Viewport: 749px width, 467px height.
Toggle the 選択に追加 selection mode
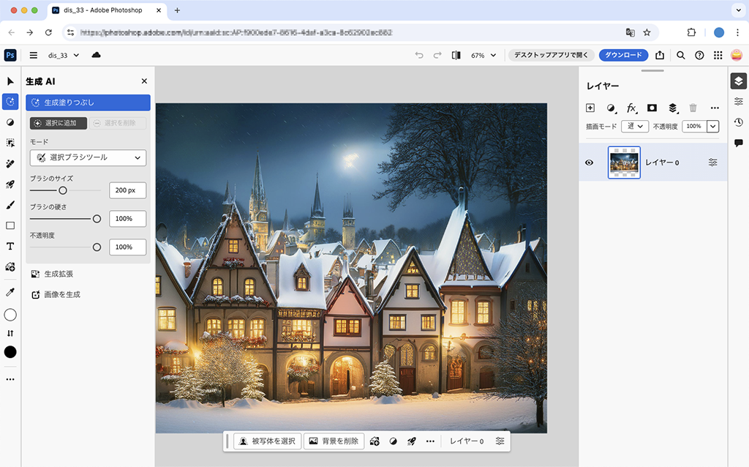click(58, 124)
